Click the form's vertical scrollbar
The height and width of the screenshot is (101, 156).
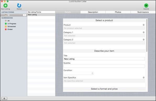pyautogui.click(x=147, y=35)
